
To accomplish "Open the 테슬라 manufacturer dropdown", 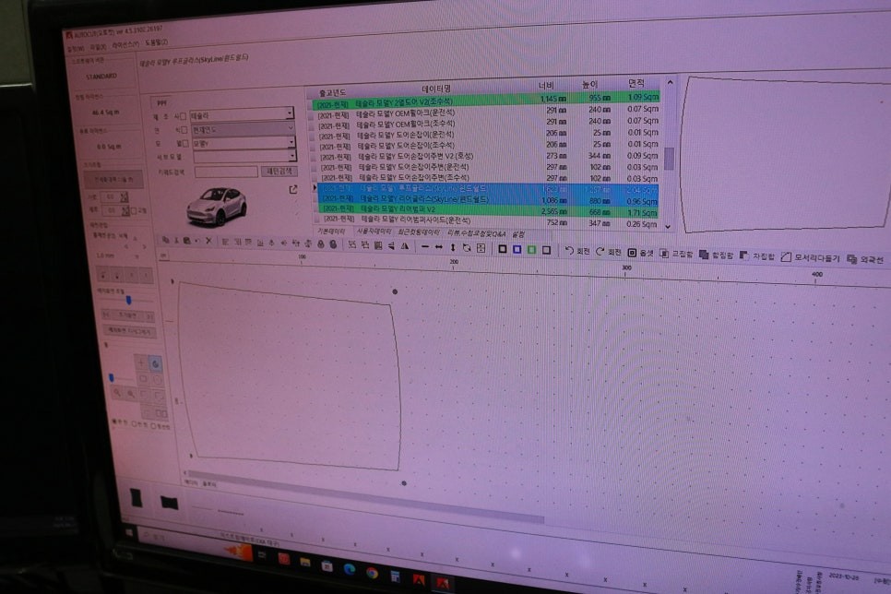I will coord(290,114).
